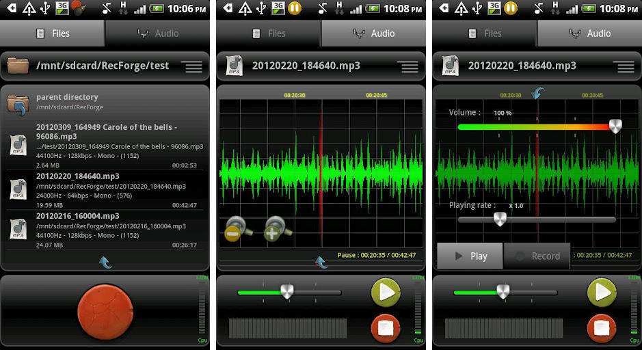Click the 00:20:45 marker in middle screen

point(376,95)
